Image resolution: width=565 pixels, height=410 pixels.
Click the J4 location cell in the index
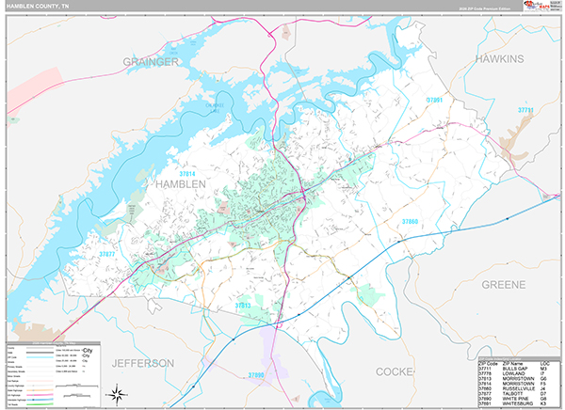542,388
